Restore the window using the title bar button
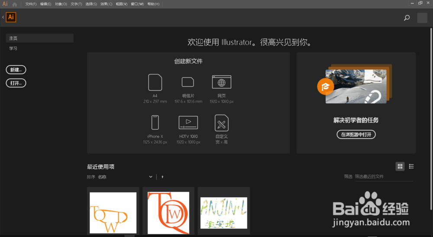The image size is (433, 237). [420, 3]
